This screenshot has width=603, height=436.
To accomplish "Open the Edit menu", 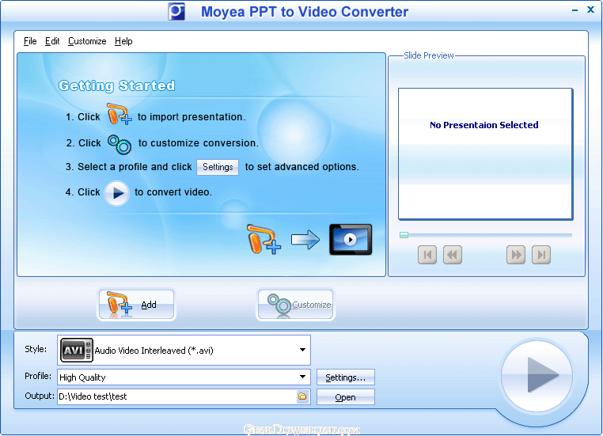I will coord(52,41).
